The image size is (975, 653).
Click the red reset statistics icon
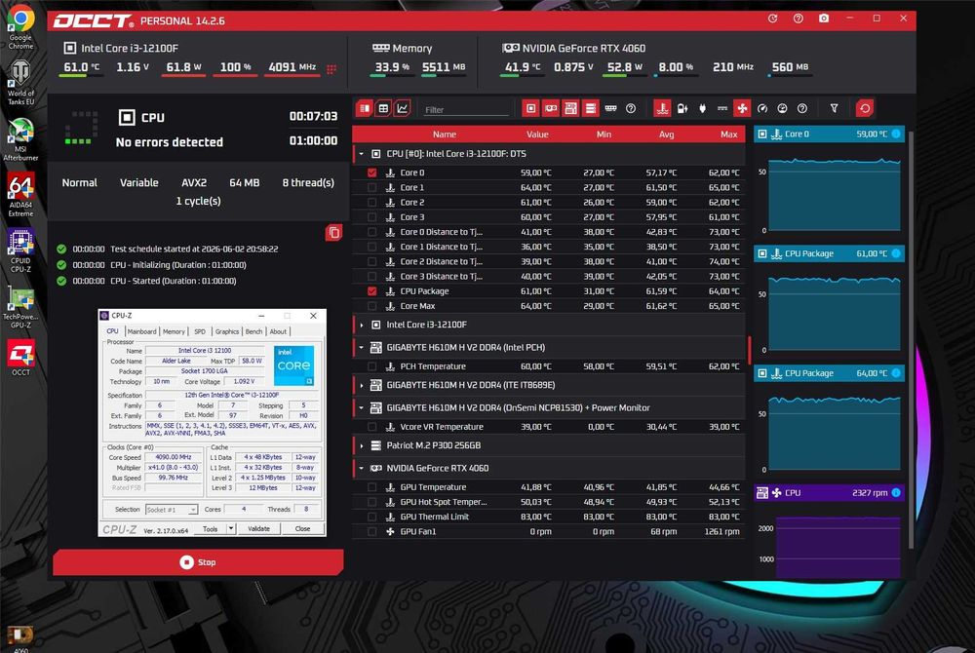tap(865, 109)
